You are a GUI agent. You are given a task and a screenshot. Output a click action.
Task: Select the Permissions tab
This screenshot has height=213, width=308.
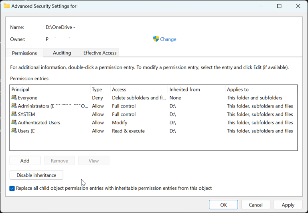coord(24,53)
